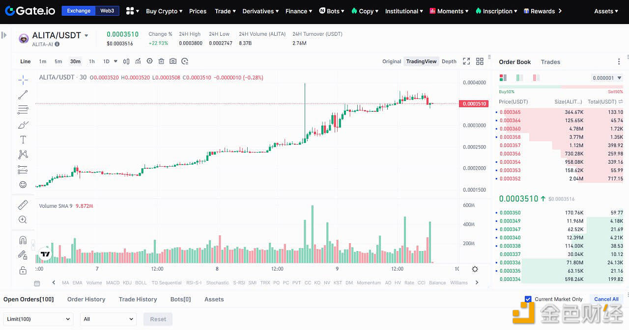Expand the Assets menu
The image size is (629, 330).
[x=606, y=11]
